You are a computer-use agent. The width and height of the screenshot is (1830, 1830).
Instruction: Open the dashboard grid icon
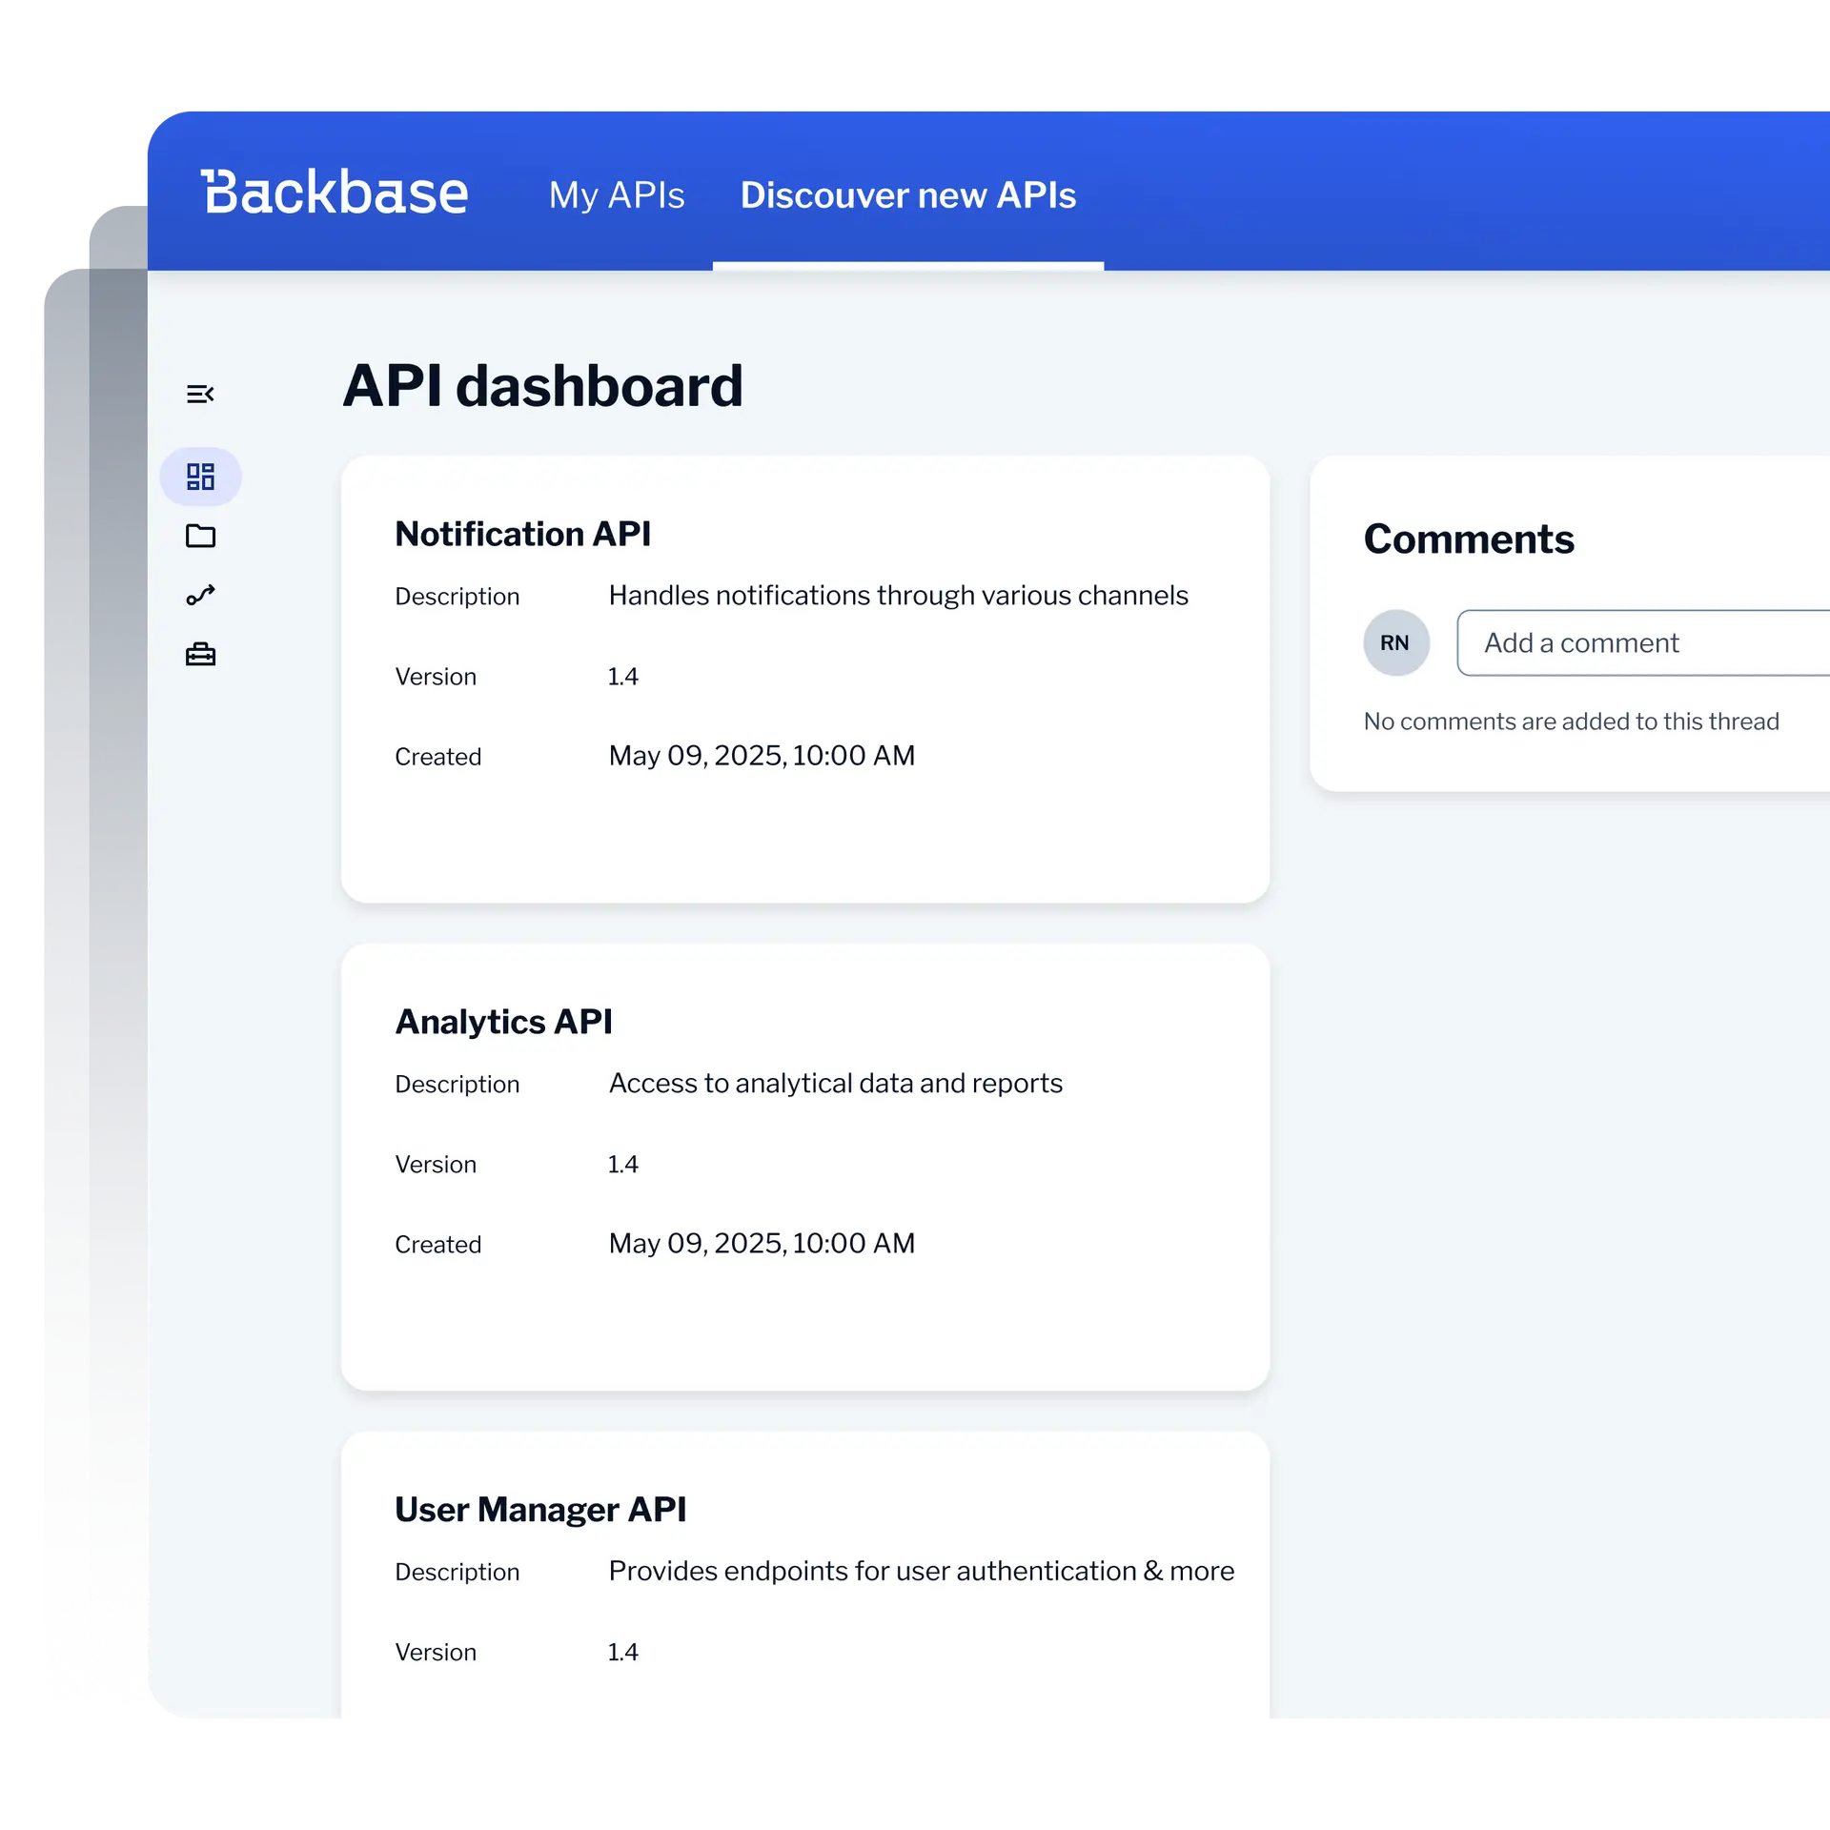point(200,477)
